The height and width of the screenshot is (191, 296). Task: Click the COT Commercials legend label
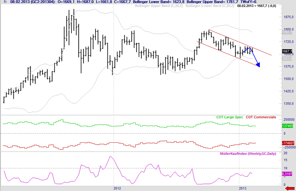tap(261, 117)
